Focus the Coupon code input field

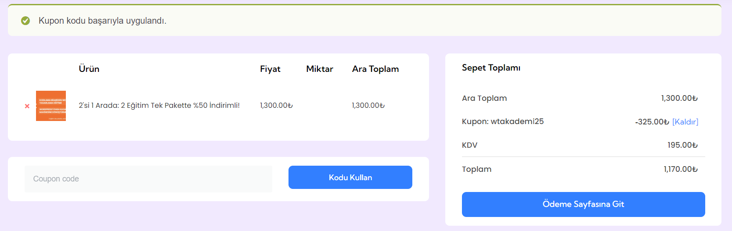148,179
